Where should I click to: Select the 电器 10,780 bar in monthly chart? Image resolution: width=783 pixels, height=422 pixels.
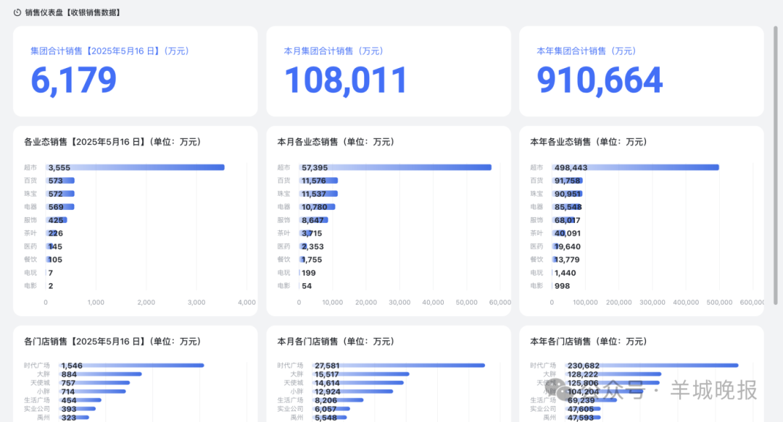coord(317,207)
